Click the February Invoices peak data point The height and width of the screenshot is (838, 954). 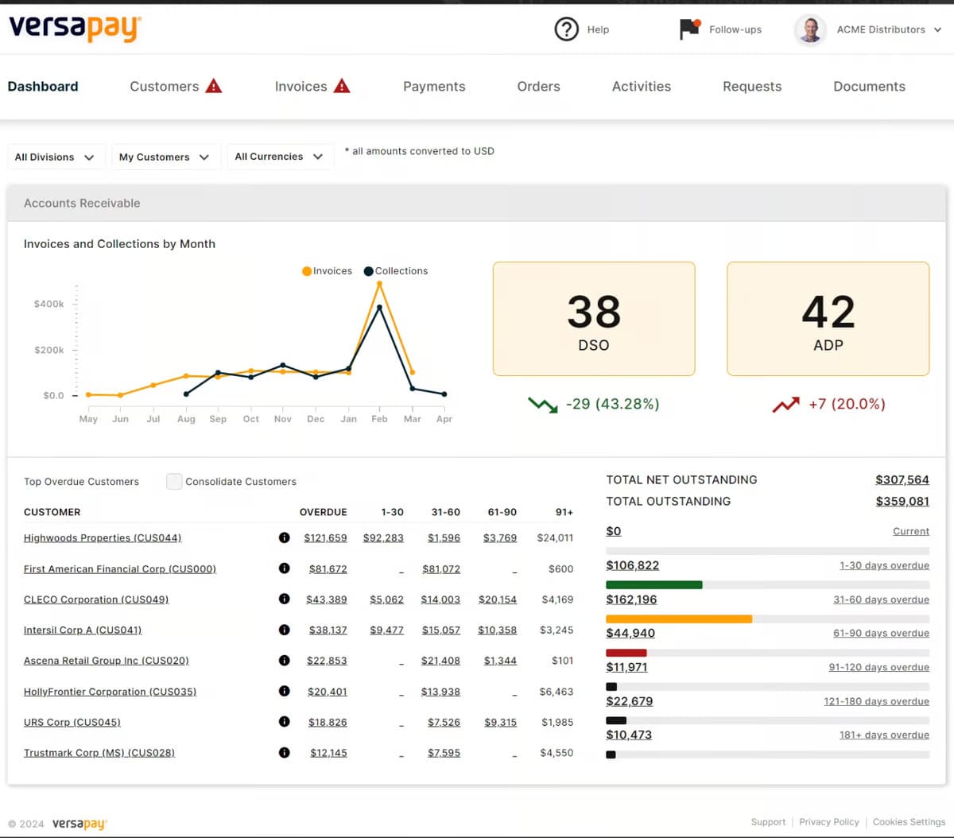click(x=379, y=283)
